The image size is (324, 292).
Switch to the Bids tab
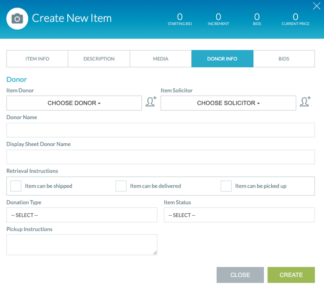tap(284, 59)
